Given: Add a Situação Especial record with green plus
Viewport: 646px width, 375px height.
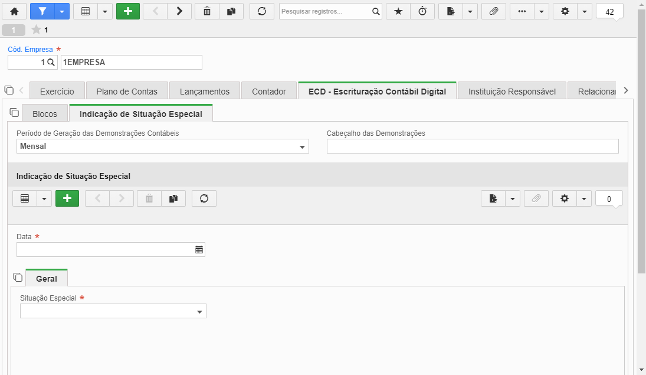Looking at the screenshot, I should coord(67,198).
